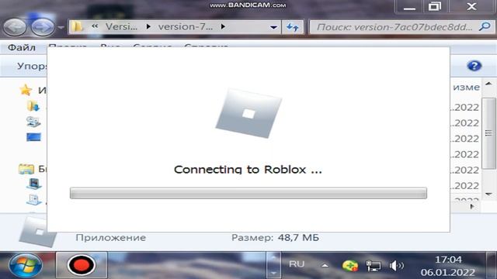
Task: Select the 'version-7...' breadcrumb segment
Action: 186,27
